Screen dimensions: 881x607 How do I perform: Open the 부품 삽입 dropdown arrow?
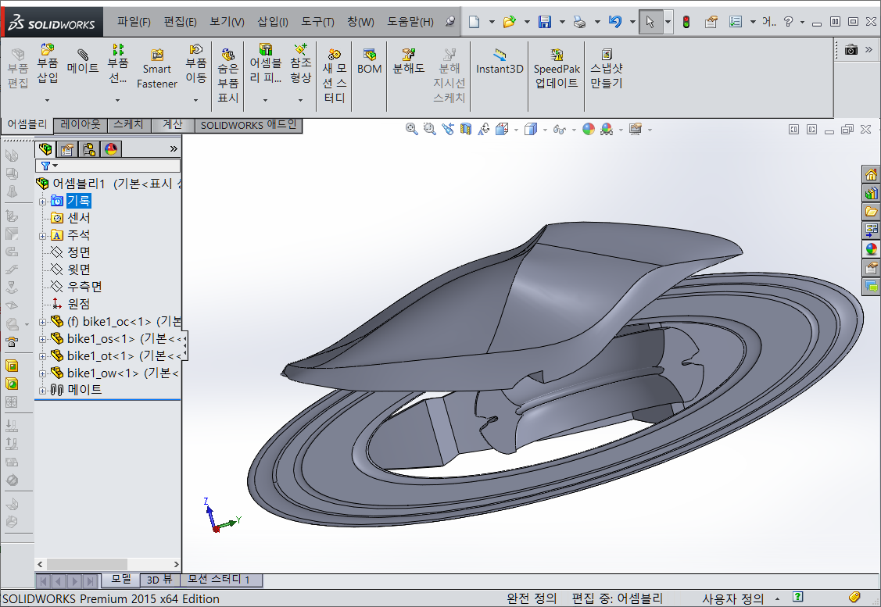click(x=47, y=101)
